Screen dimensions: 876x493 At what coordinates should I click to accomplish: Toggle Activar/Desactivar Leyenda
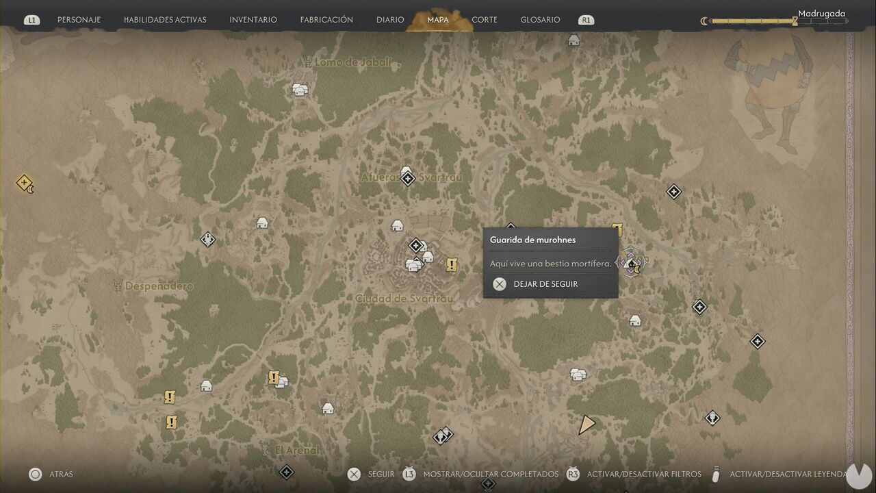(780, 474)
